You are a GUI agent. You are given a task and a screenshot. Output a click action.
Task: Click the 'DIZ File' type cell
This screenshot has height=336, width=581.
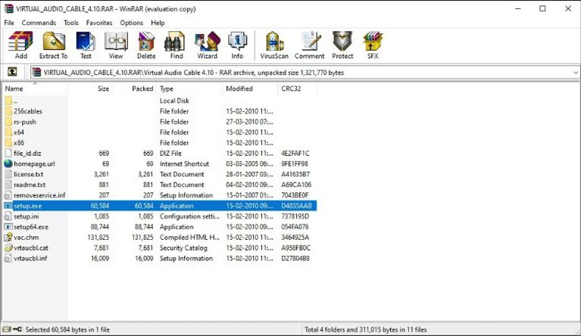click(170, 153)
